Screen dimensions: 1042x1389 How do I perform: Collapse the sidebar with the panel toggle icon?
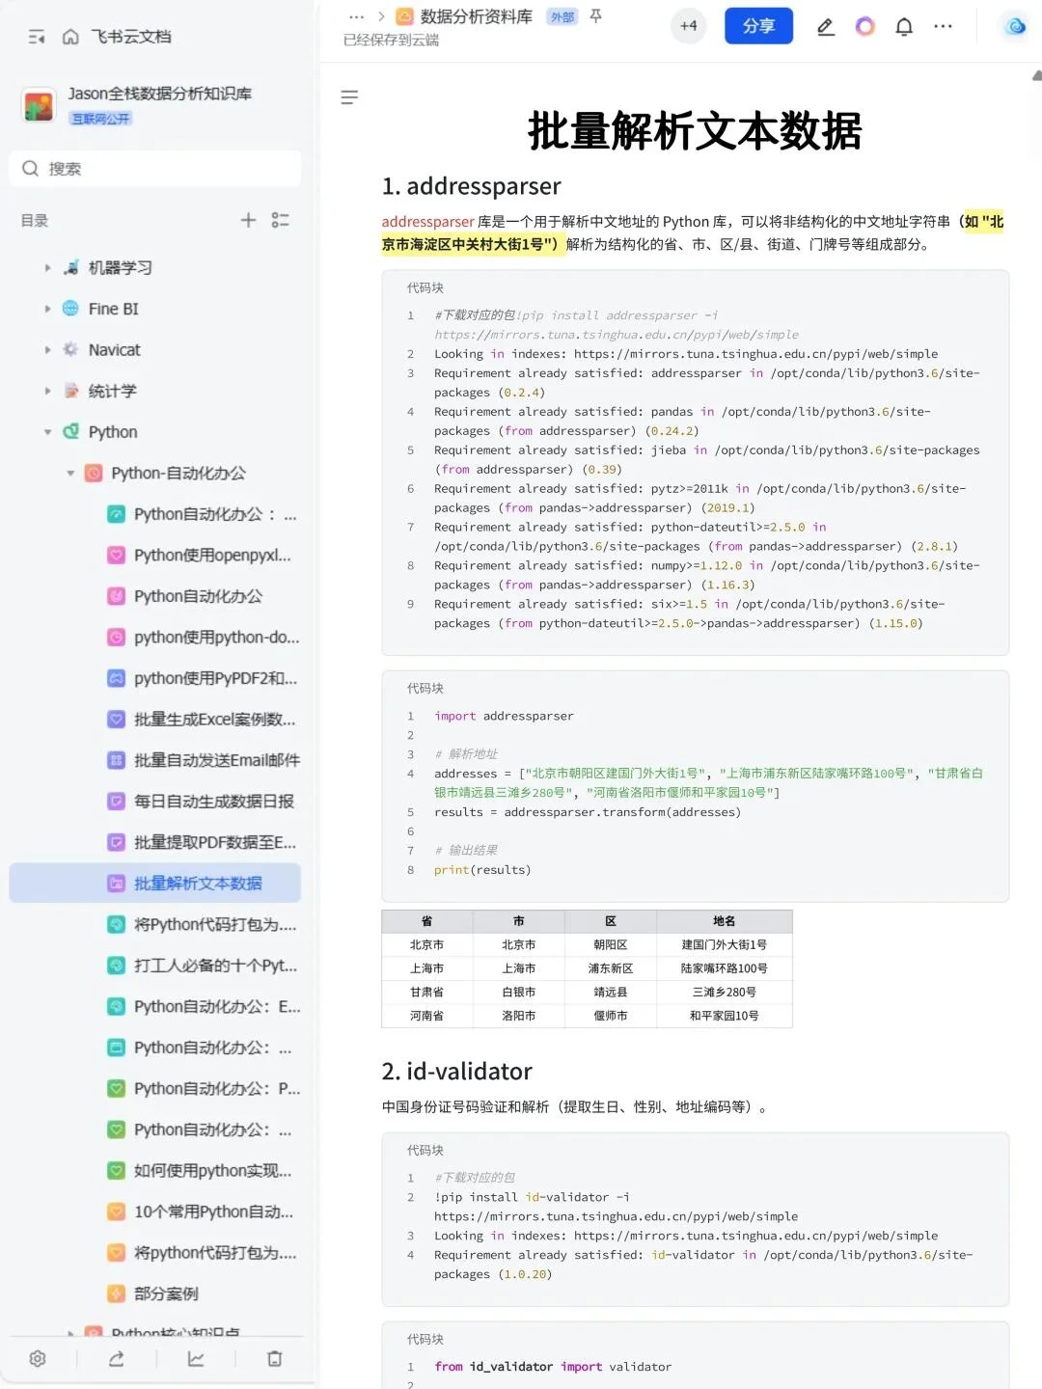(x=36, y=36)
